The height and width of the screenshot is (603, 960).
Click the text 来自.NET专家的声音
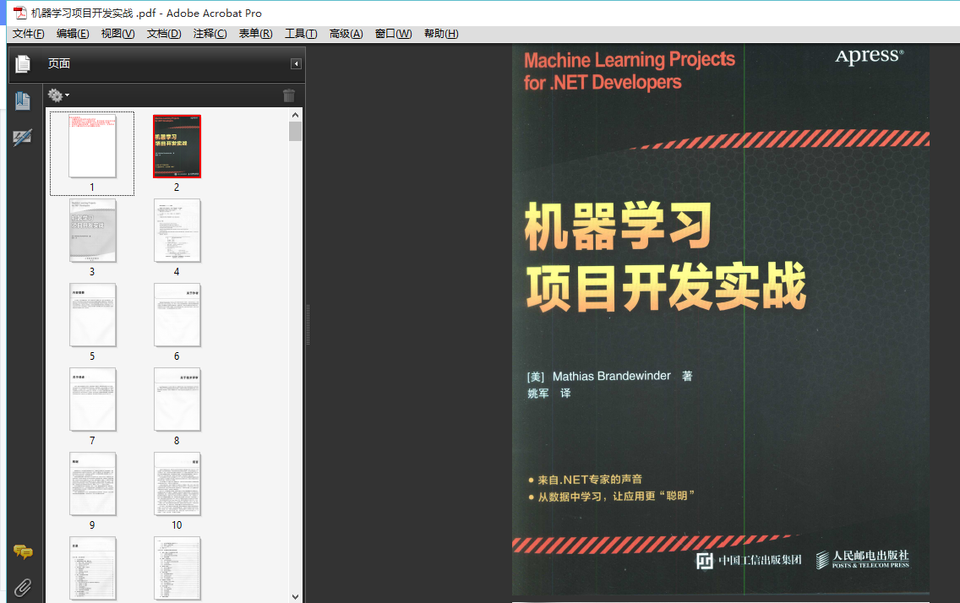pos(590,480)
